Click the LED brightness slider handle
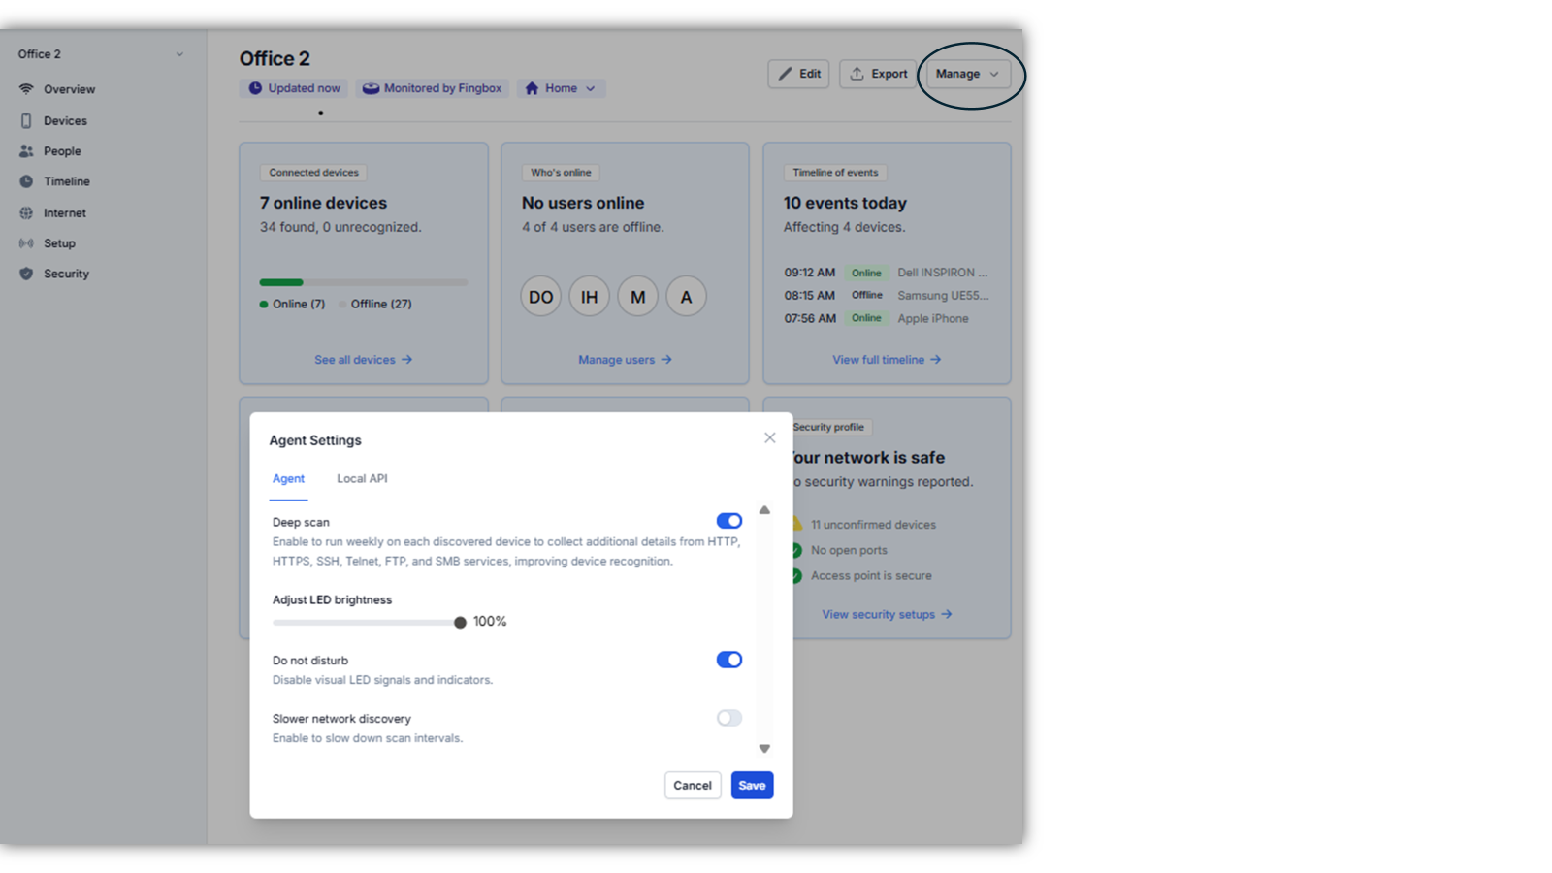The width and height of the screenshot is (1552, 873). click(x=460, y=623)
